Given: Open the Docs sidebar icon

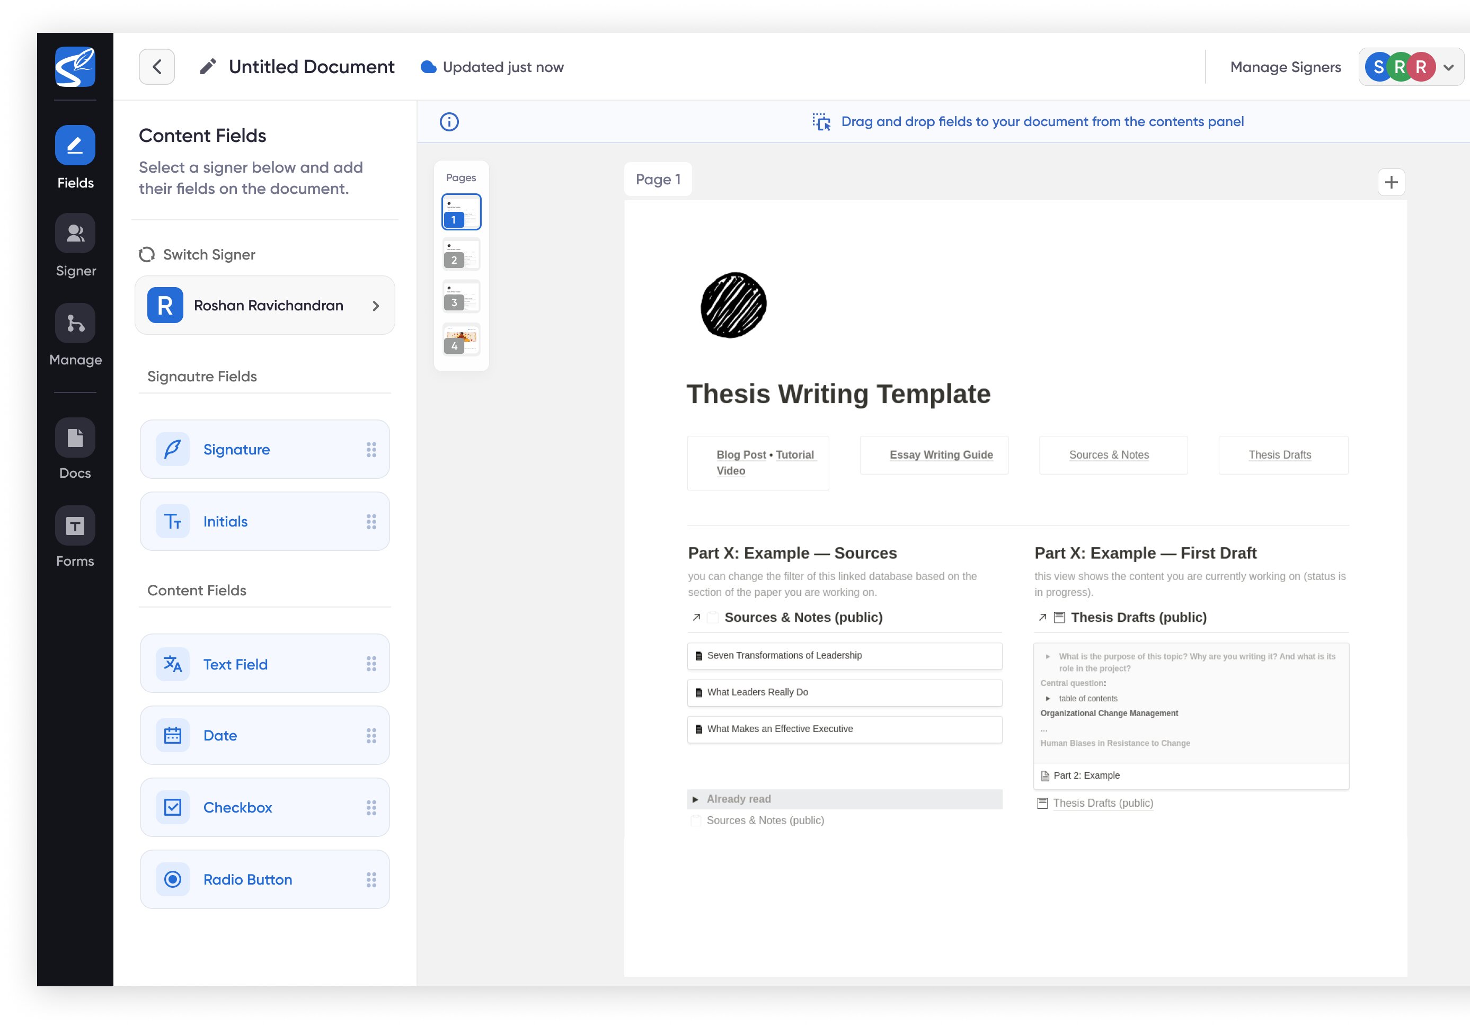Looking at the screenshot, I should click(x=75, y=438).
